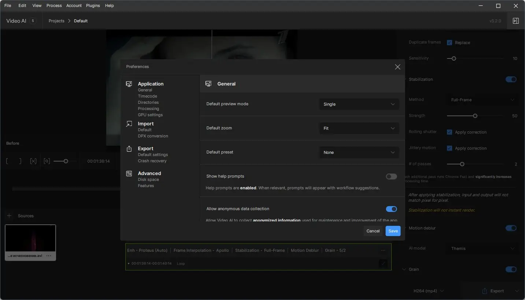Click the General header monitor icon
The height and width of the screenshot is (300, 525).
(208, 84)
